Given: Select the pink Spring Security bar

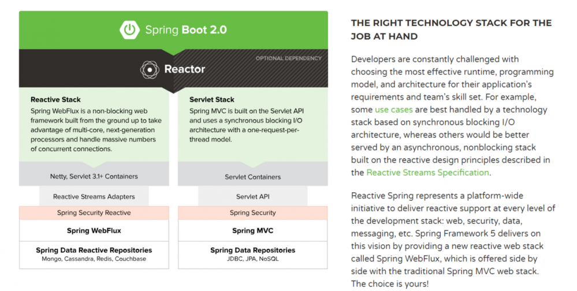Looking at the screenshot, I should [252, 213].
